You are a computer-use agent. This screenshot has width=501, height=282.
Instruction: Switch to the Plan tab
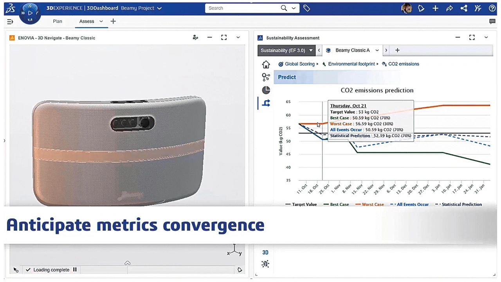pyautogui.click(x=58, y=22)
